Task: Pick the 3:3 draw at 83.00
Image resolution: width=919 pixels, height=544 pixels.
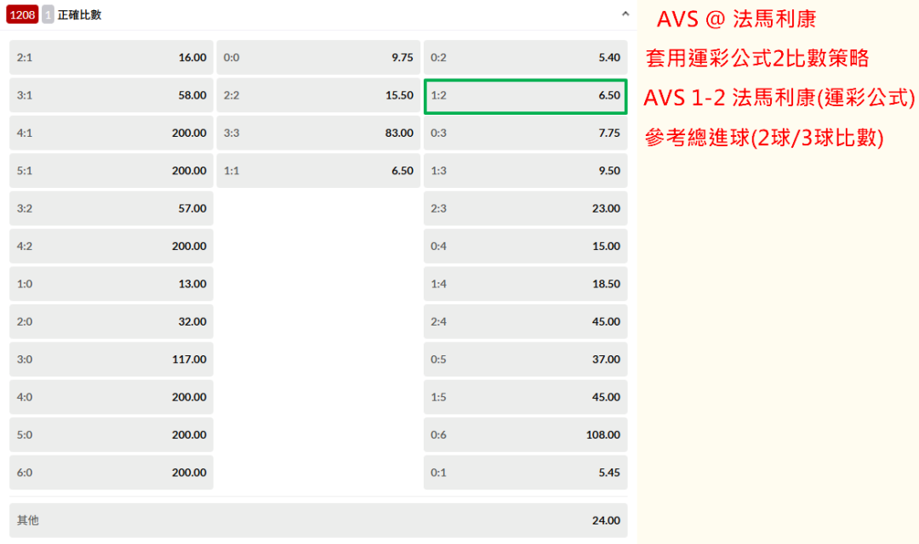Action: pos(318,133)
